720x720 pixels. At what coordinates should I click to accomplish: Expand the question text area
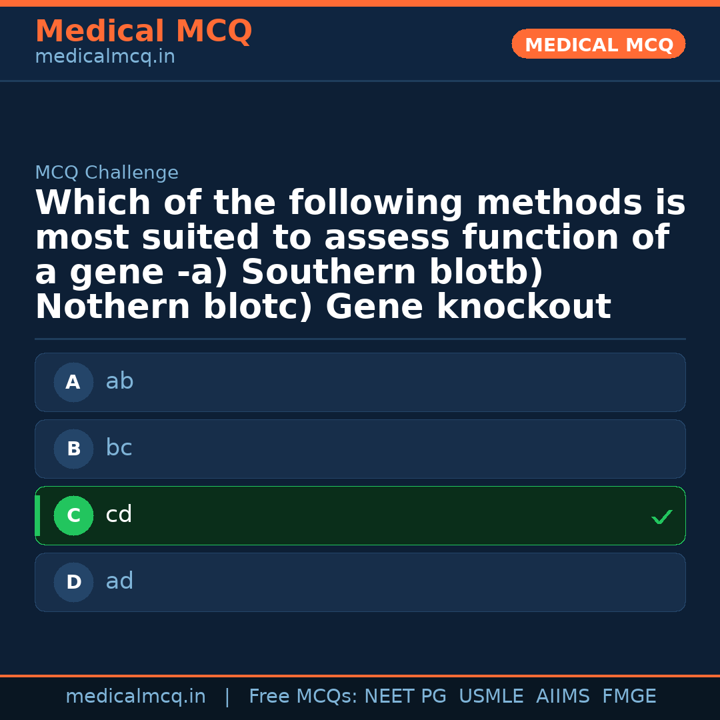(x=360, y=253)
